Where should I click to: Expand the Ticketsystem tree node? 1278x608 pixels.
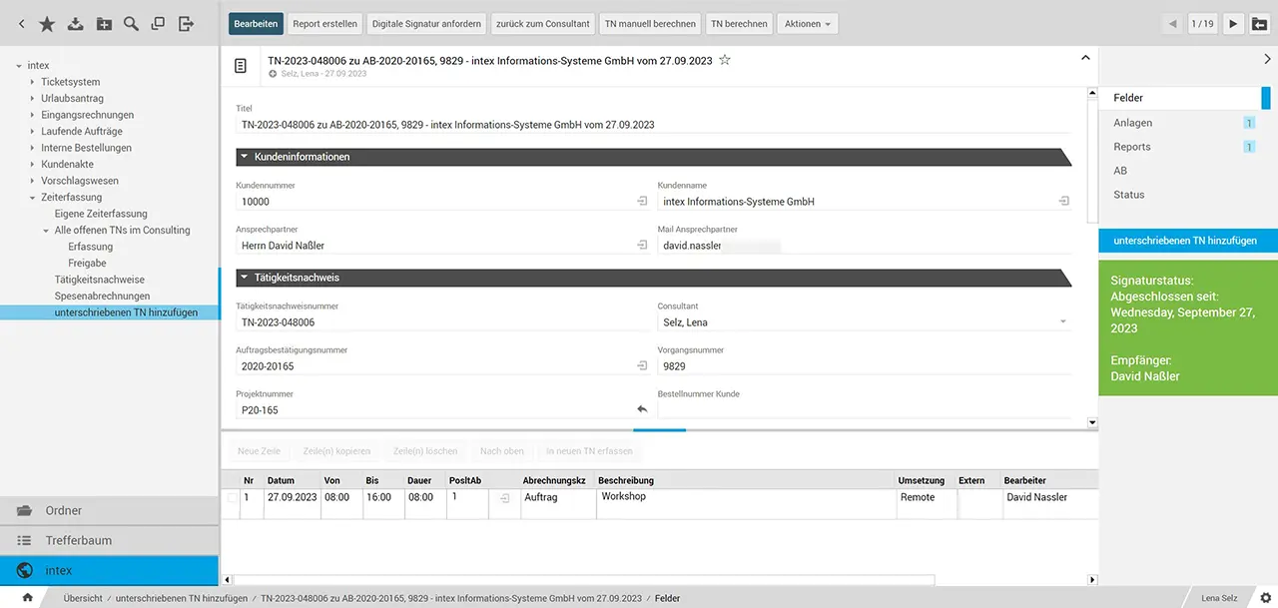tap(33, 82)
